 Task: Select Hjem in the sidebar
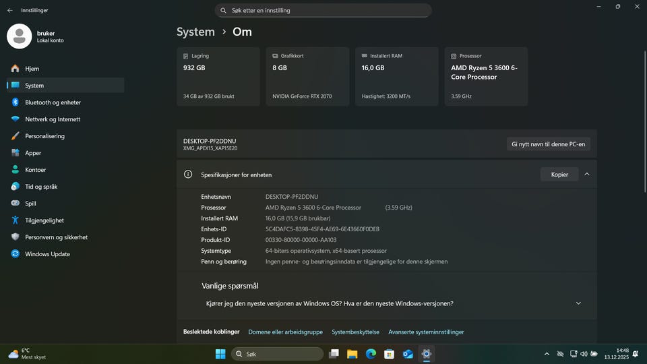(32, 69)
